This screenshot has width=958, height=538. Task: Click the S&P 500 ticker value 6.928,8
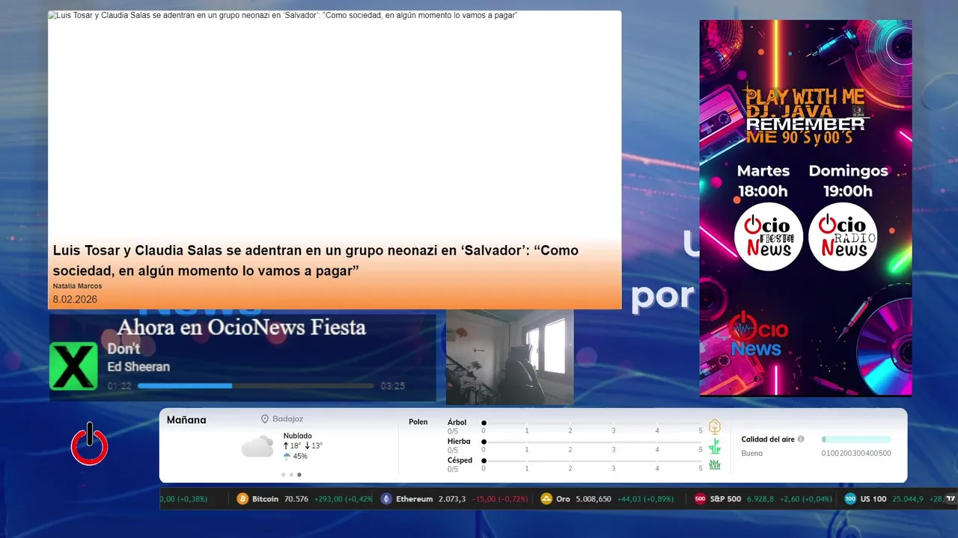pyautogui.click(x=761, y=499)
